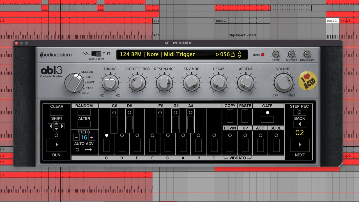Increase steps with the plus button
359x202 pixels.
pyautogui.click(x=92, y=137)
